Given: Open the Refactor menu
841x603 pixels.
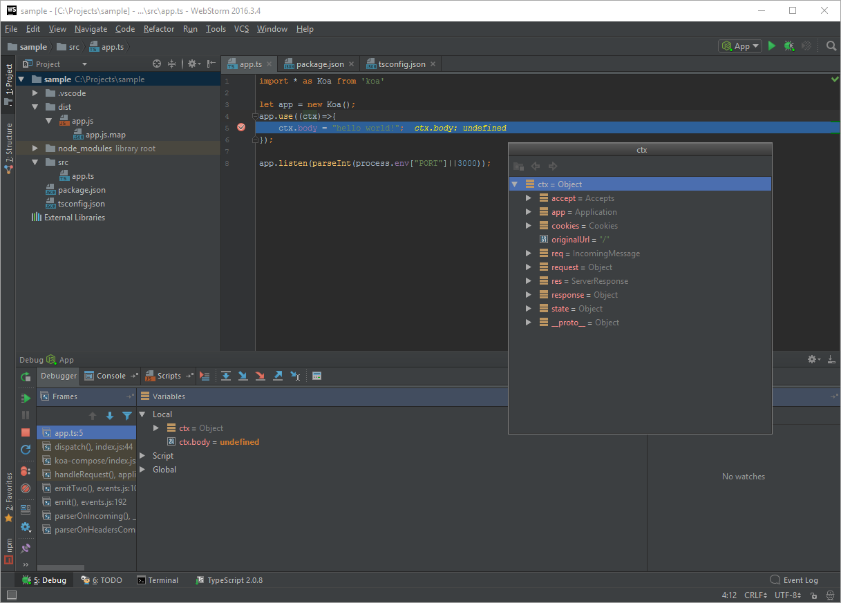Looking at the screenshot, I should (x=159, y=29).
